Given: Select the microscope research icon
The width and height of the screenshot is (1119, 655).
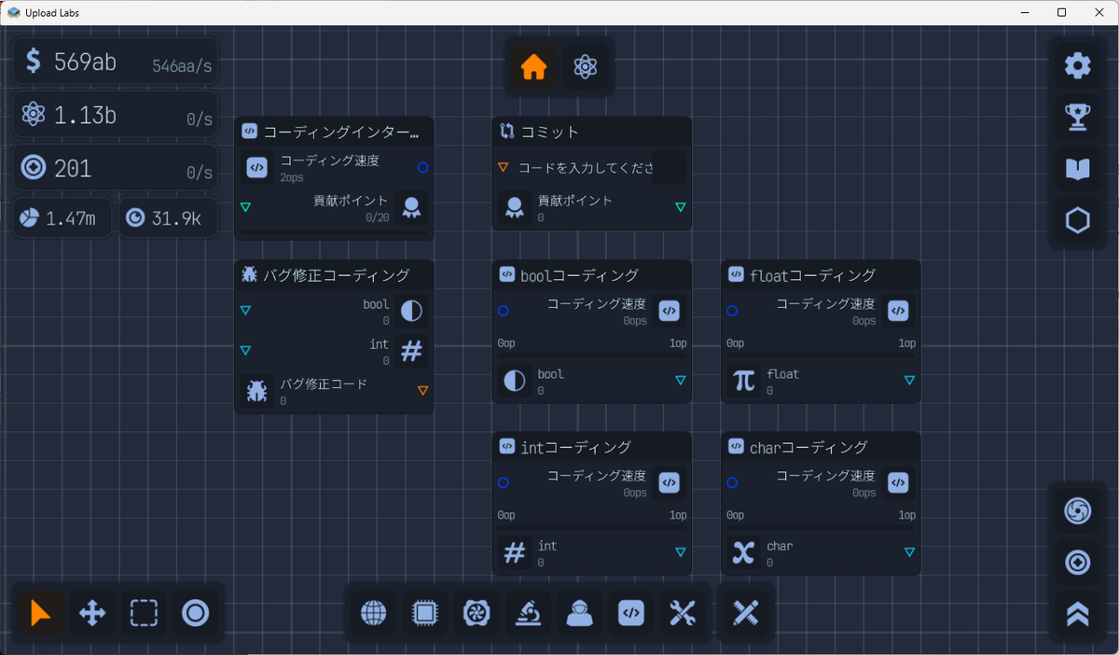Looking at the screenshot, I should click(x=528, y=613).
